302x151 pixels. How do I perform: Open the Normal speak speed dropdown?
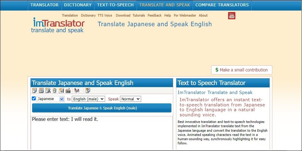130,99
